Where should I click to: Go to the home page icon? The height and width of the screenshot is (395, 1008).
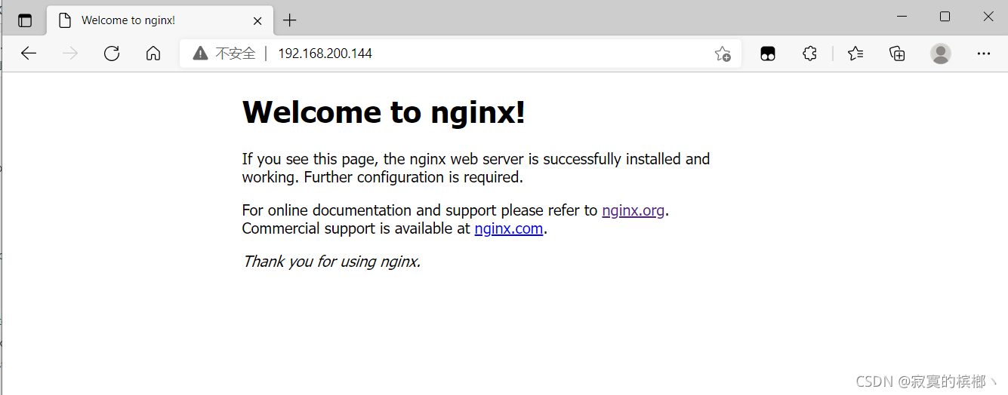[x=153, y=54]
